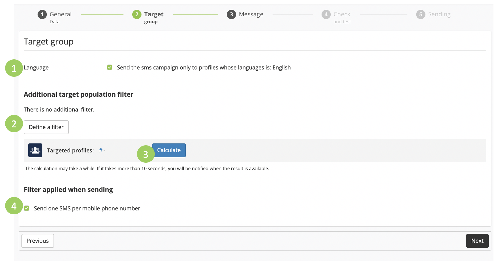
Task: Open the Check and test step
Action: coord(342,15)
